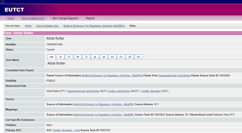Click View Available Lists in the breadcrumb
The height and width of the screenshot is (133, 242).
[47, 26]
